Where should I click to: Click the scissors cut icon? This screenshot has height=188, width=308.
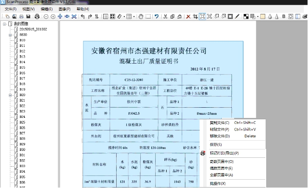tap(165, 17)
